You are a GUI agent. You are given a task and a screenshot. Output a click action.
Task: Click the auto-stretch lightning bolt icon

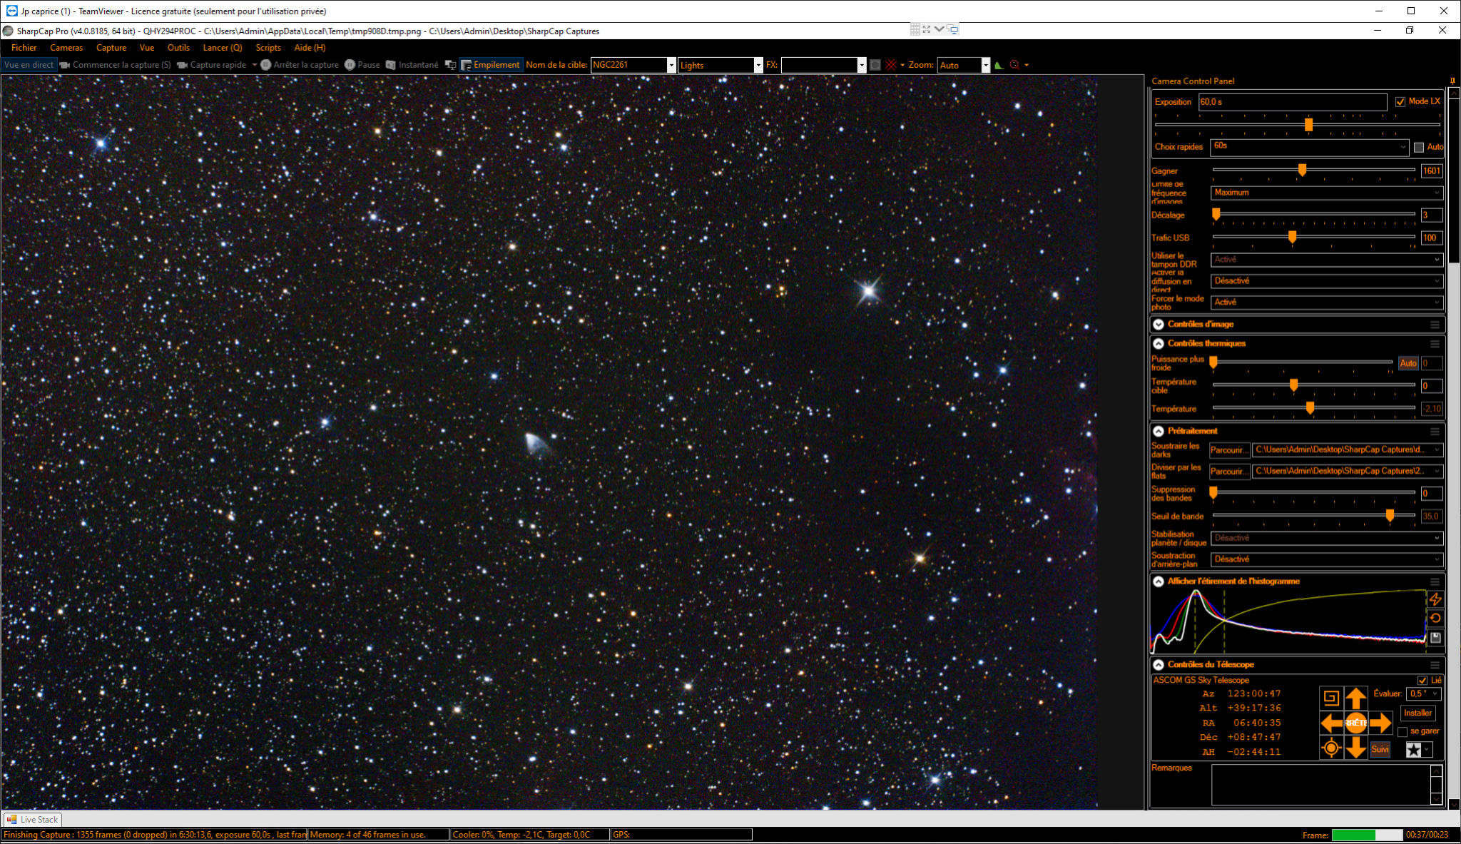point(1435,599)
